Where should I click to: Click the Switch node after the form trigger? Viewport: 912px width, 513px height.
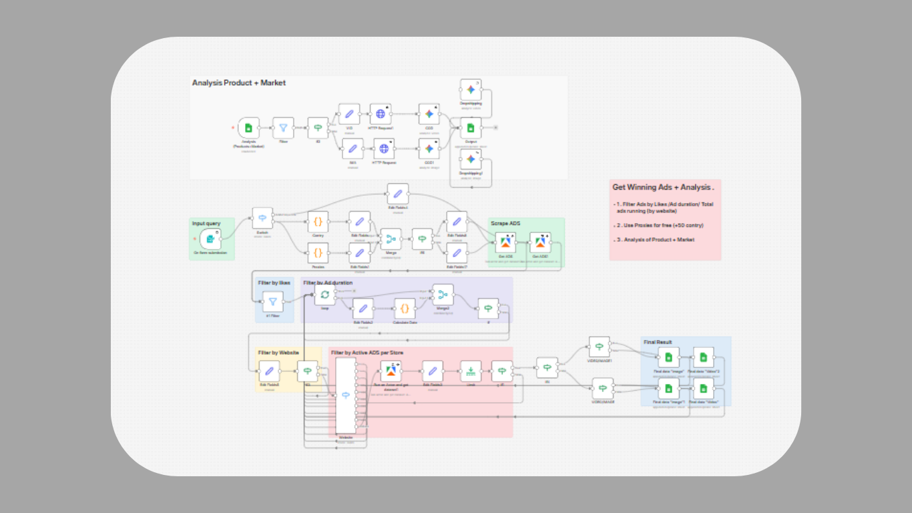tap(262, 218)
